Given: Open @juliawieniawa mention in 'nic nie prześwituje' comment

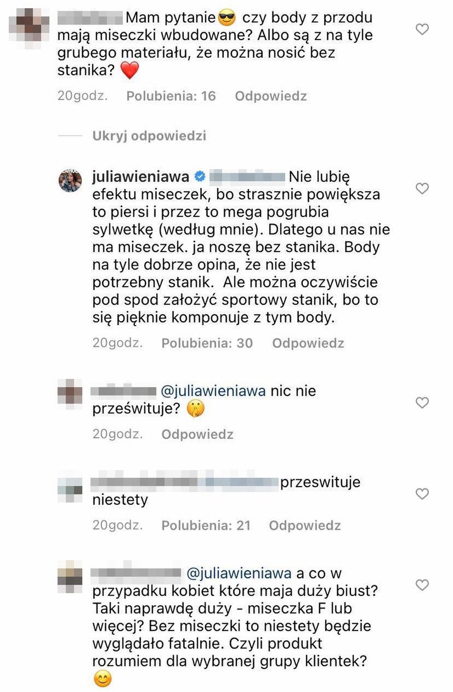Looking at the screenshot, I should click(x=214, y=392).
